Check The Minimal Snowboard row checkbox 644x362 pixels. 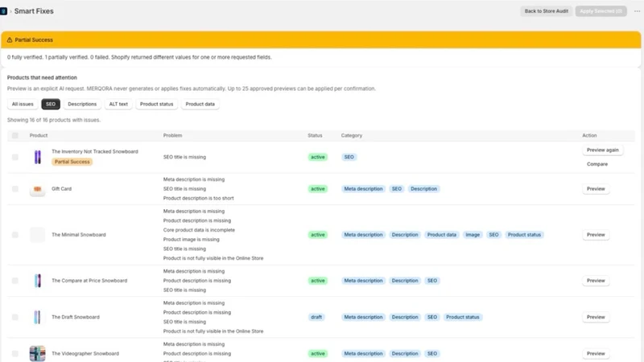(x=15, y=235)
